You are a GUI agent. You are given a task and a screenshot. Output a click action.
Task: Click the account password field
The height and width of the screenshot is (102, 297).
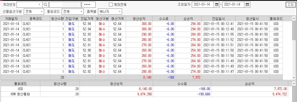click(x=89, y=5)
